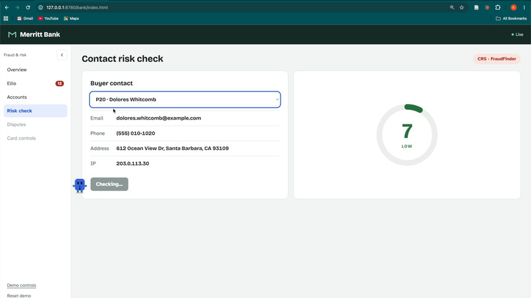Open the Disputes section
The width and height of the screenshot is (531, 298).
35,124
